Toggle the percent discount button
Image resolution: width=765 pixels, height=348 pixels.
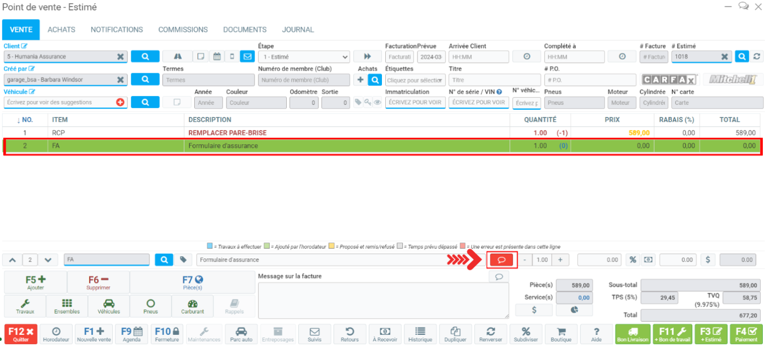pos(633,259)
